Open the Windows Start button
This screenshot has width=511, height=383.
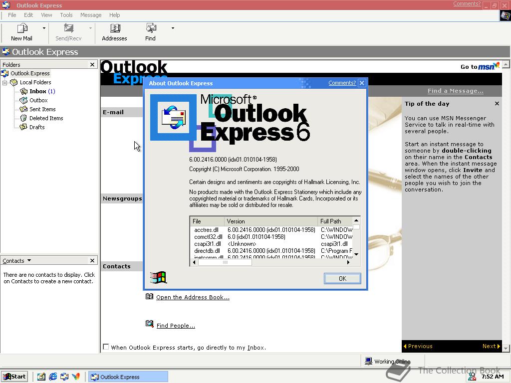tap(14, 377)
